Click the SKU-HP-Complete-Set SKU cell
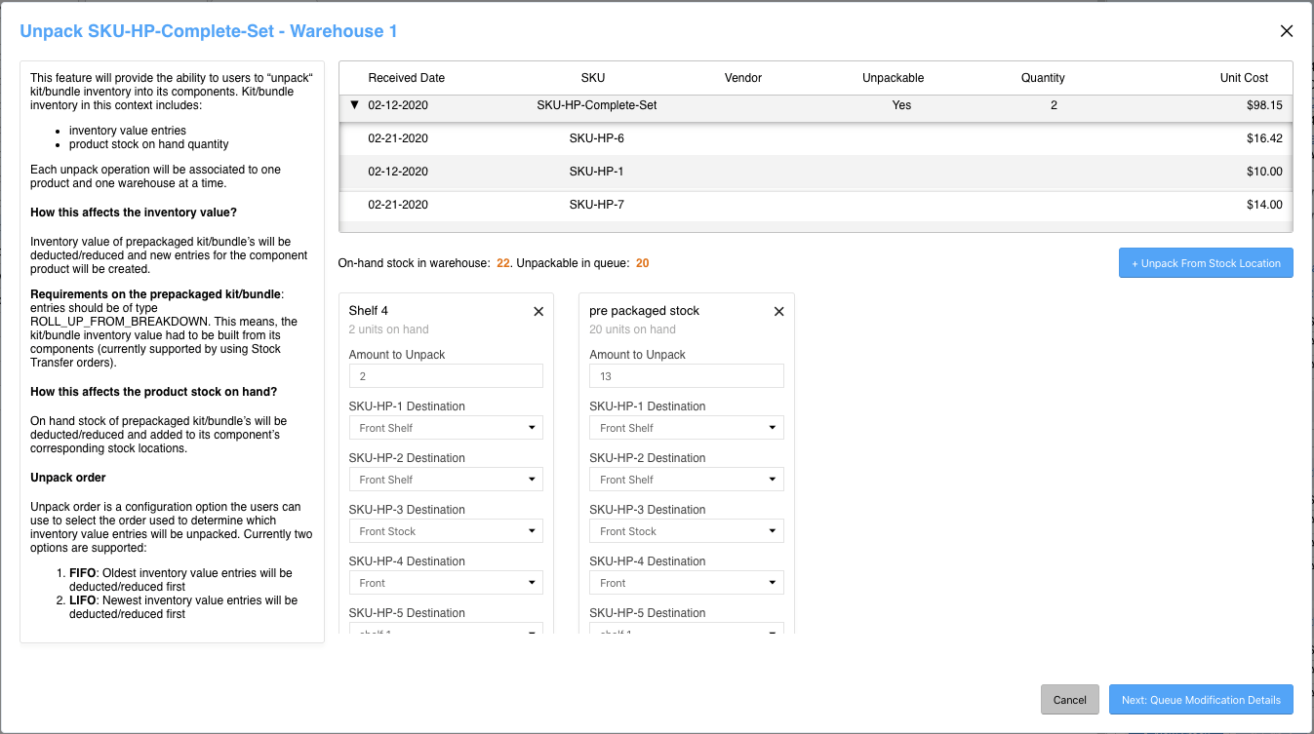The image size is (1314, 734). pos(597,105)
